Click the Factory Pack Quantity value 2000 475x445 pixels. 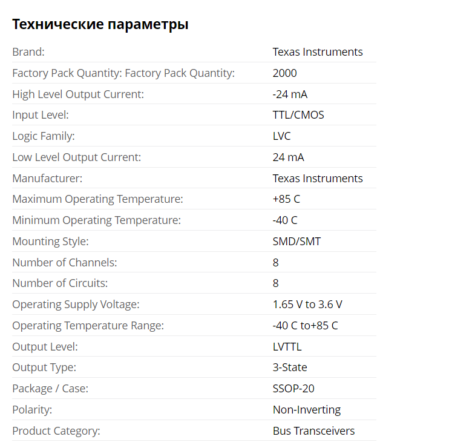click(x=285, y=73)
